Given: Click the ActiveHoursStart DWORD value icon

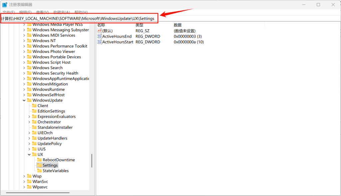Looking at the screenshot, I should coord(99,42).
